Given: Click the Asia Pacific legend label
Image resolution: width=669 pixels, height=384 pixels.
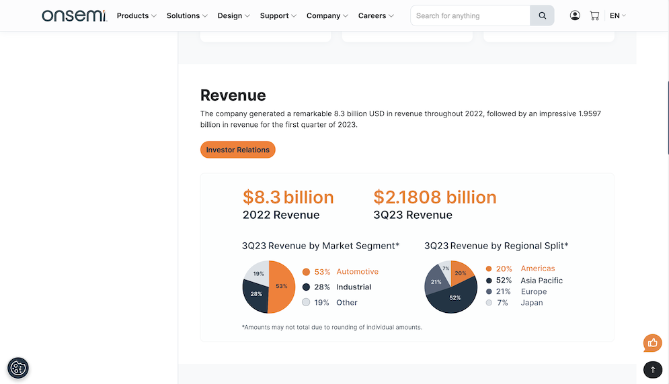Looking at the screenshot, I should (541, 281).
